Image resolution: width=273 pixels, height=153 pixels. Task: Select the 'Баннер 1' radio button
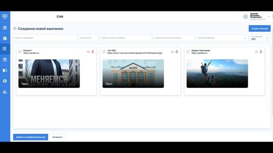click(x=20, y=51)
